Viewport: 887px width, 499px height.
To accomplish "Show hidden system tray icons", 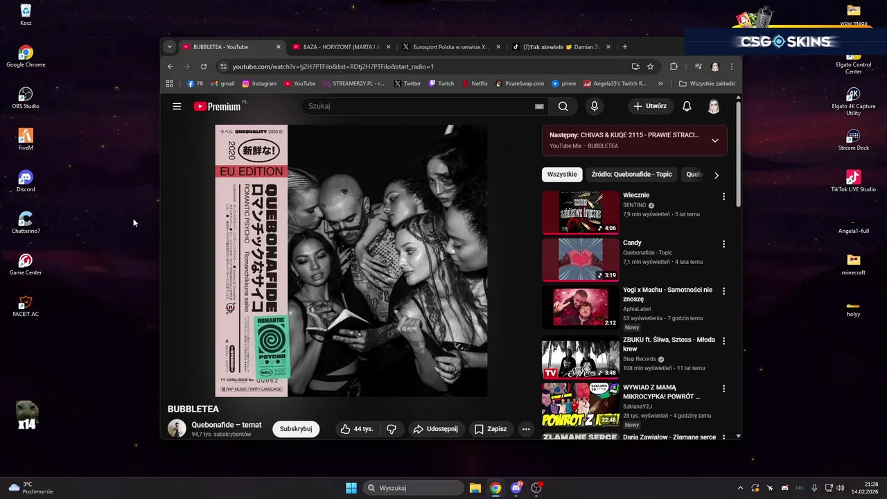I will click(740, 488).
